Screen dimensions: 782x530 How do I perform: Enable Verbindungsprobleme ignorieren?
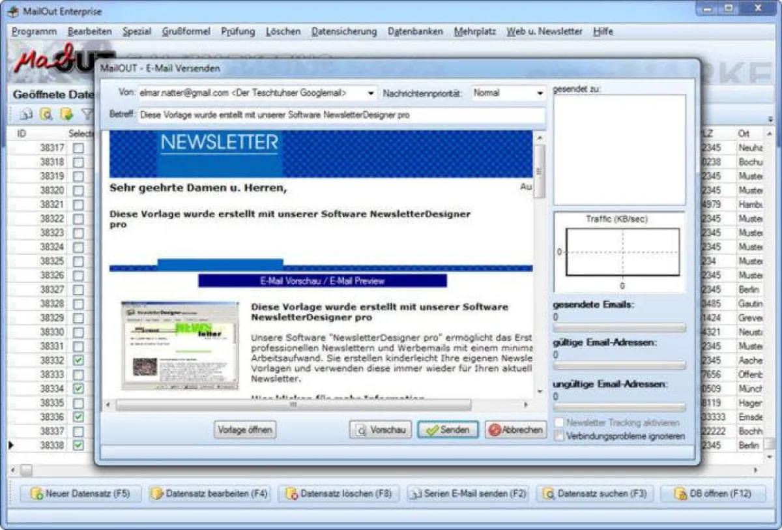point(558,435)
